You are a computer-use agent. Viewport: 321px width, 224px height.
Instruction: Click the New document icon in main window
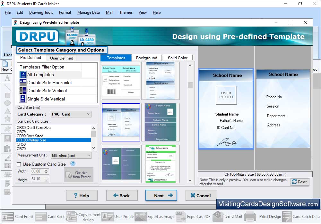coord(5,64)
